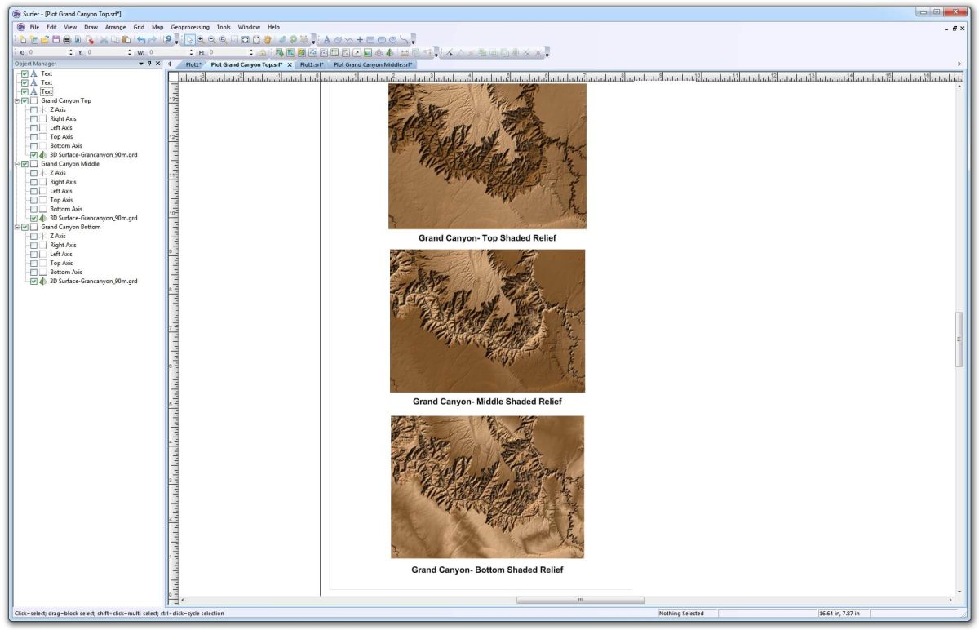979x630 pixels.
Task: Select the Text tool in the toolbar
Action: pyautogui.click(x=328, y=38)
